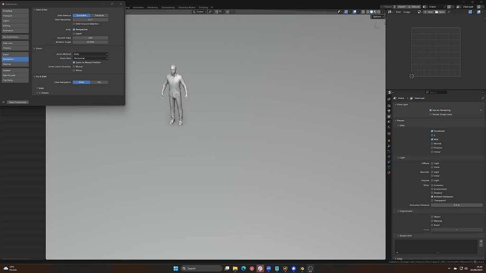Select rendered viewport shading icon
Viewport: 486px width, 273px height.
coord(379,12)
